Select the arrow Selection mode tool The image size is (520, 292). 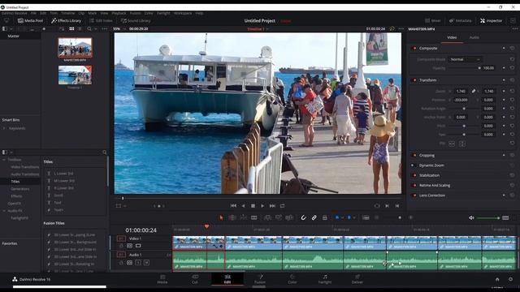tap(221, 217)
